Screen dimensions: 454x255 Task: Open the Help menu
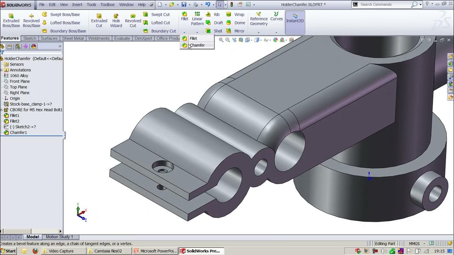pos(142,5)
